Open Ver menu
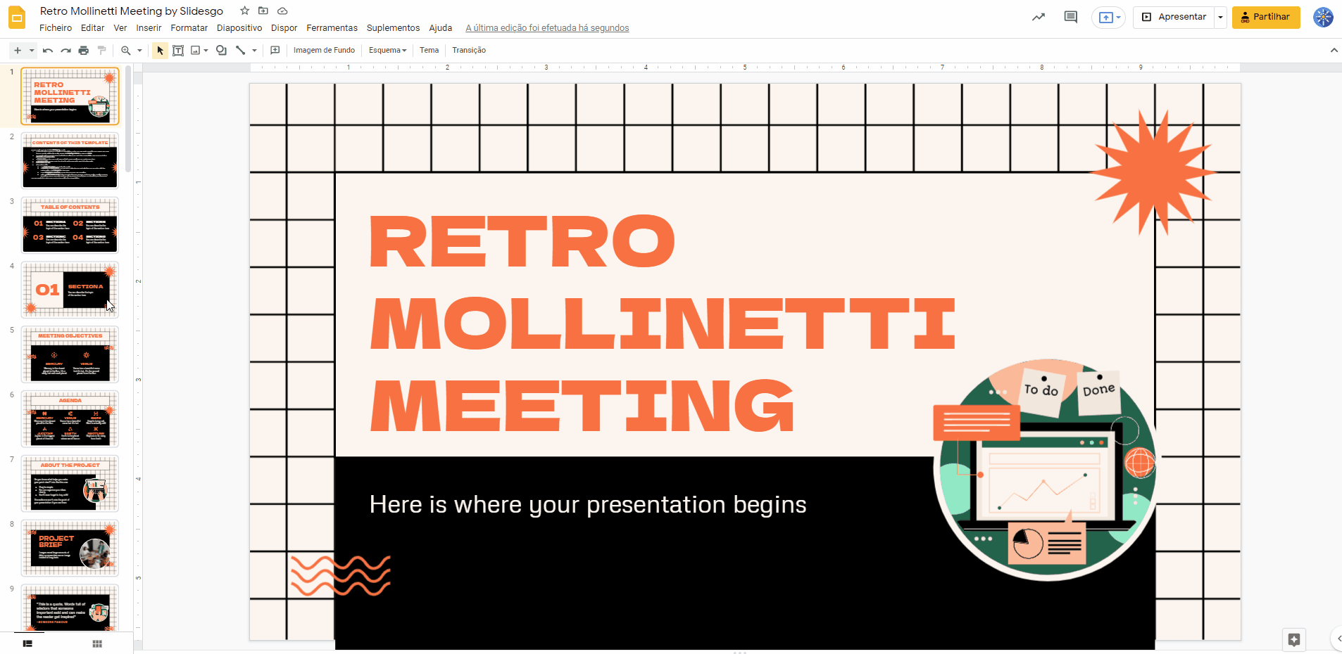Image resolution: width=1342 pixels, height=654 pixels. click(x=120, y=28)
